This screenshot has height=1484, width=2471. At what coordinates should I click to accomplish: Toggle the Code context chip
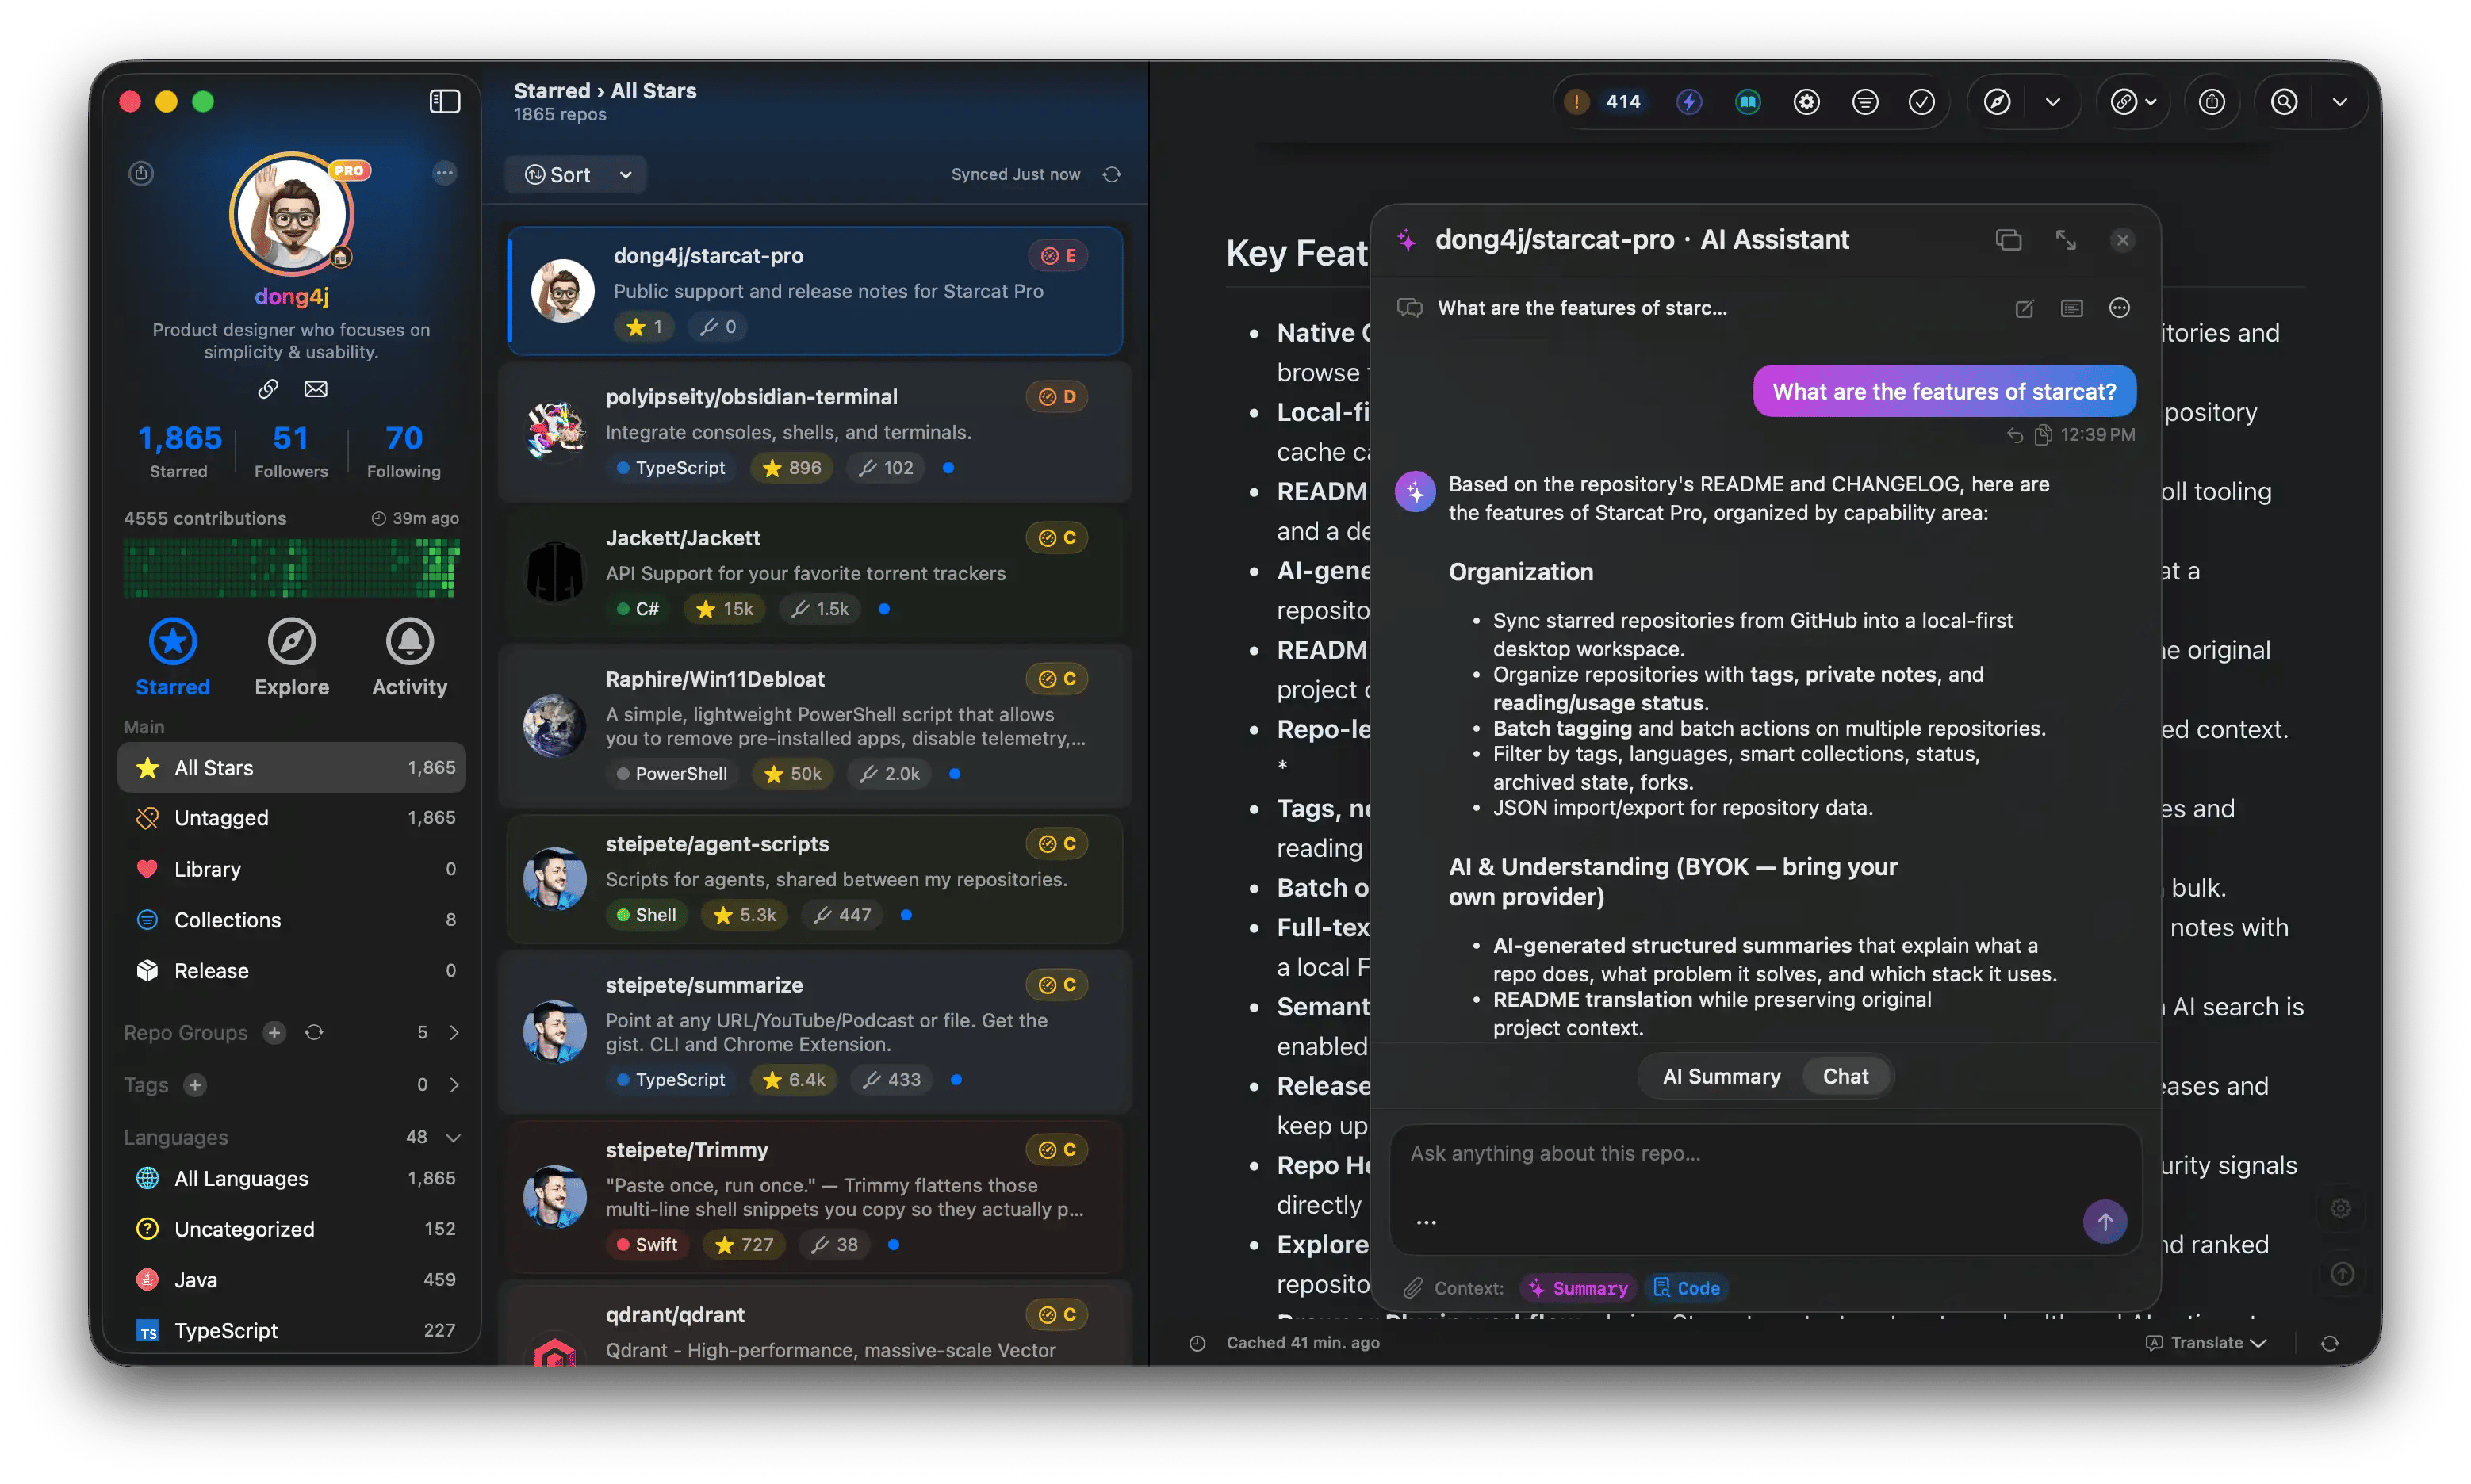tap(1688, 1289)
